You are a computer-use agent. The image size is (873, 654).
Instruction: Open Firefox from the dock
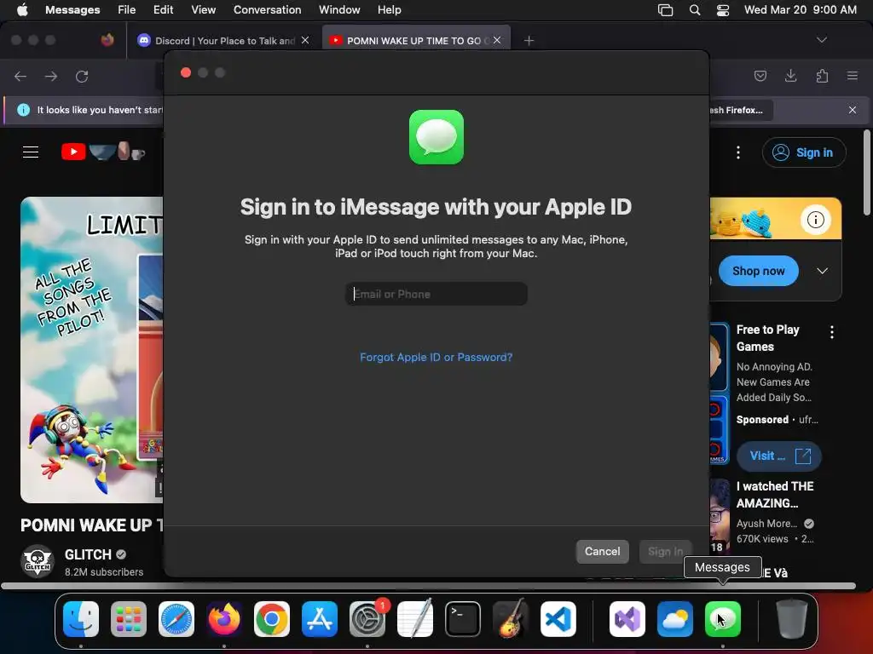[x=224, y=619]
